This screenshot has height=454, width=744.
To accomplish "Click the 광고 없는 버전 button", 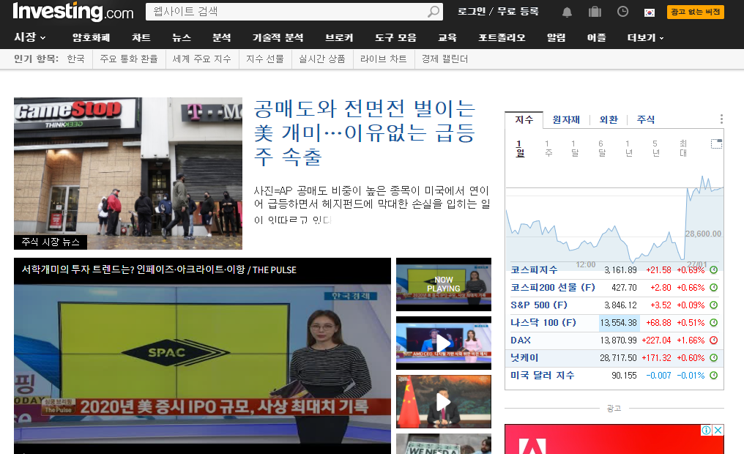I will click(695, 12).
